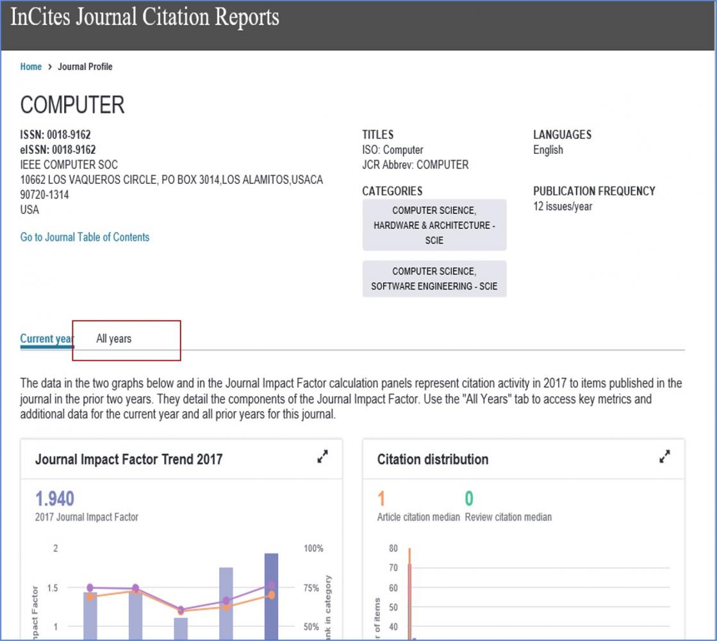Switch to the All years tab
The height and width of the screenshot is (641, 717).
tap(114, 338)
